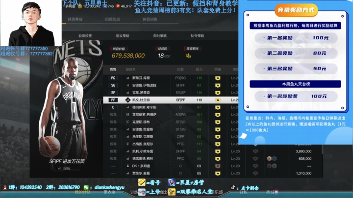Click gold hexagon badge in 636,000 row
353x198 pixels.
pyautogui.click(x=269, y=159)
